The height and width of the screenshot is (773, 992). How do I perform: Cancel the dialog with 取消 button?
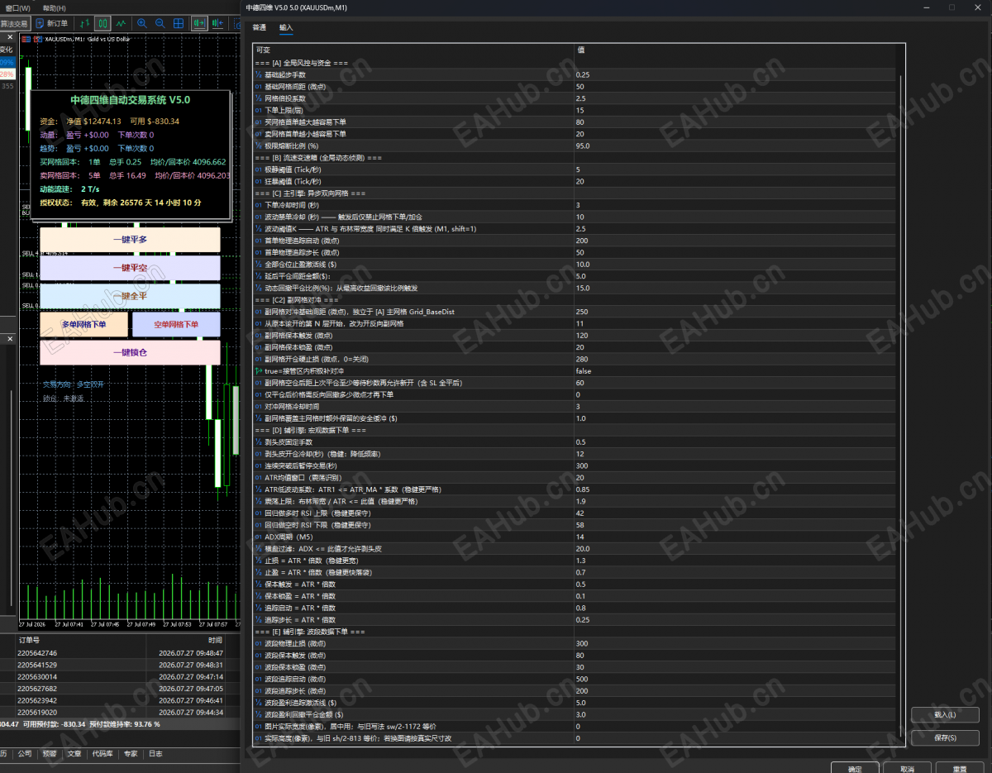(x=908, y=769)
